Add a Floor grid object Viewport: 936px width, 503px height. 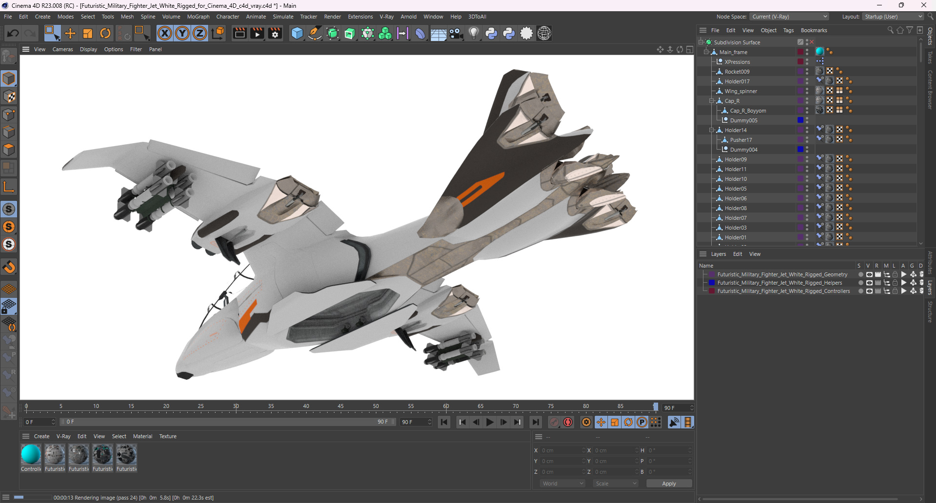point(438,33)
